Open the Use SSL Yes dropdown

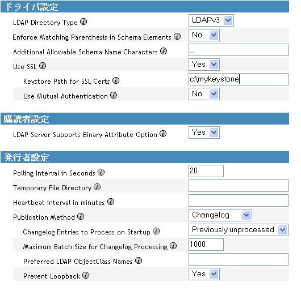[x=204, y=65]
